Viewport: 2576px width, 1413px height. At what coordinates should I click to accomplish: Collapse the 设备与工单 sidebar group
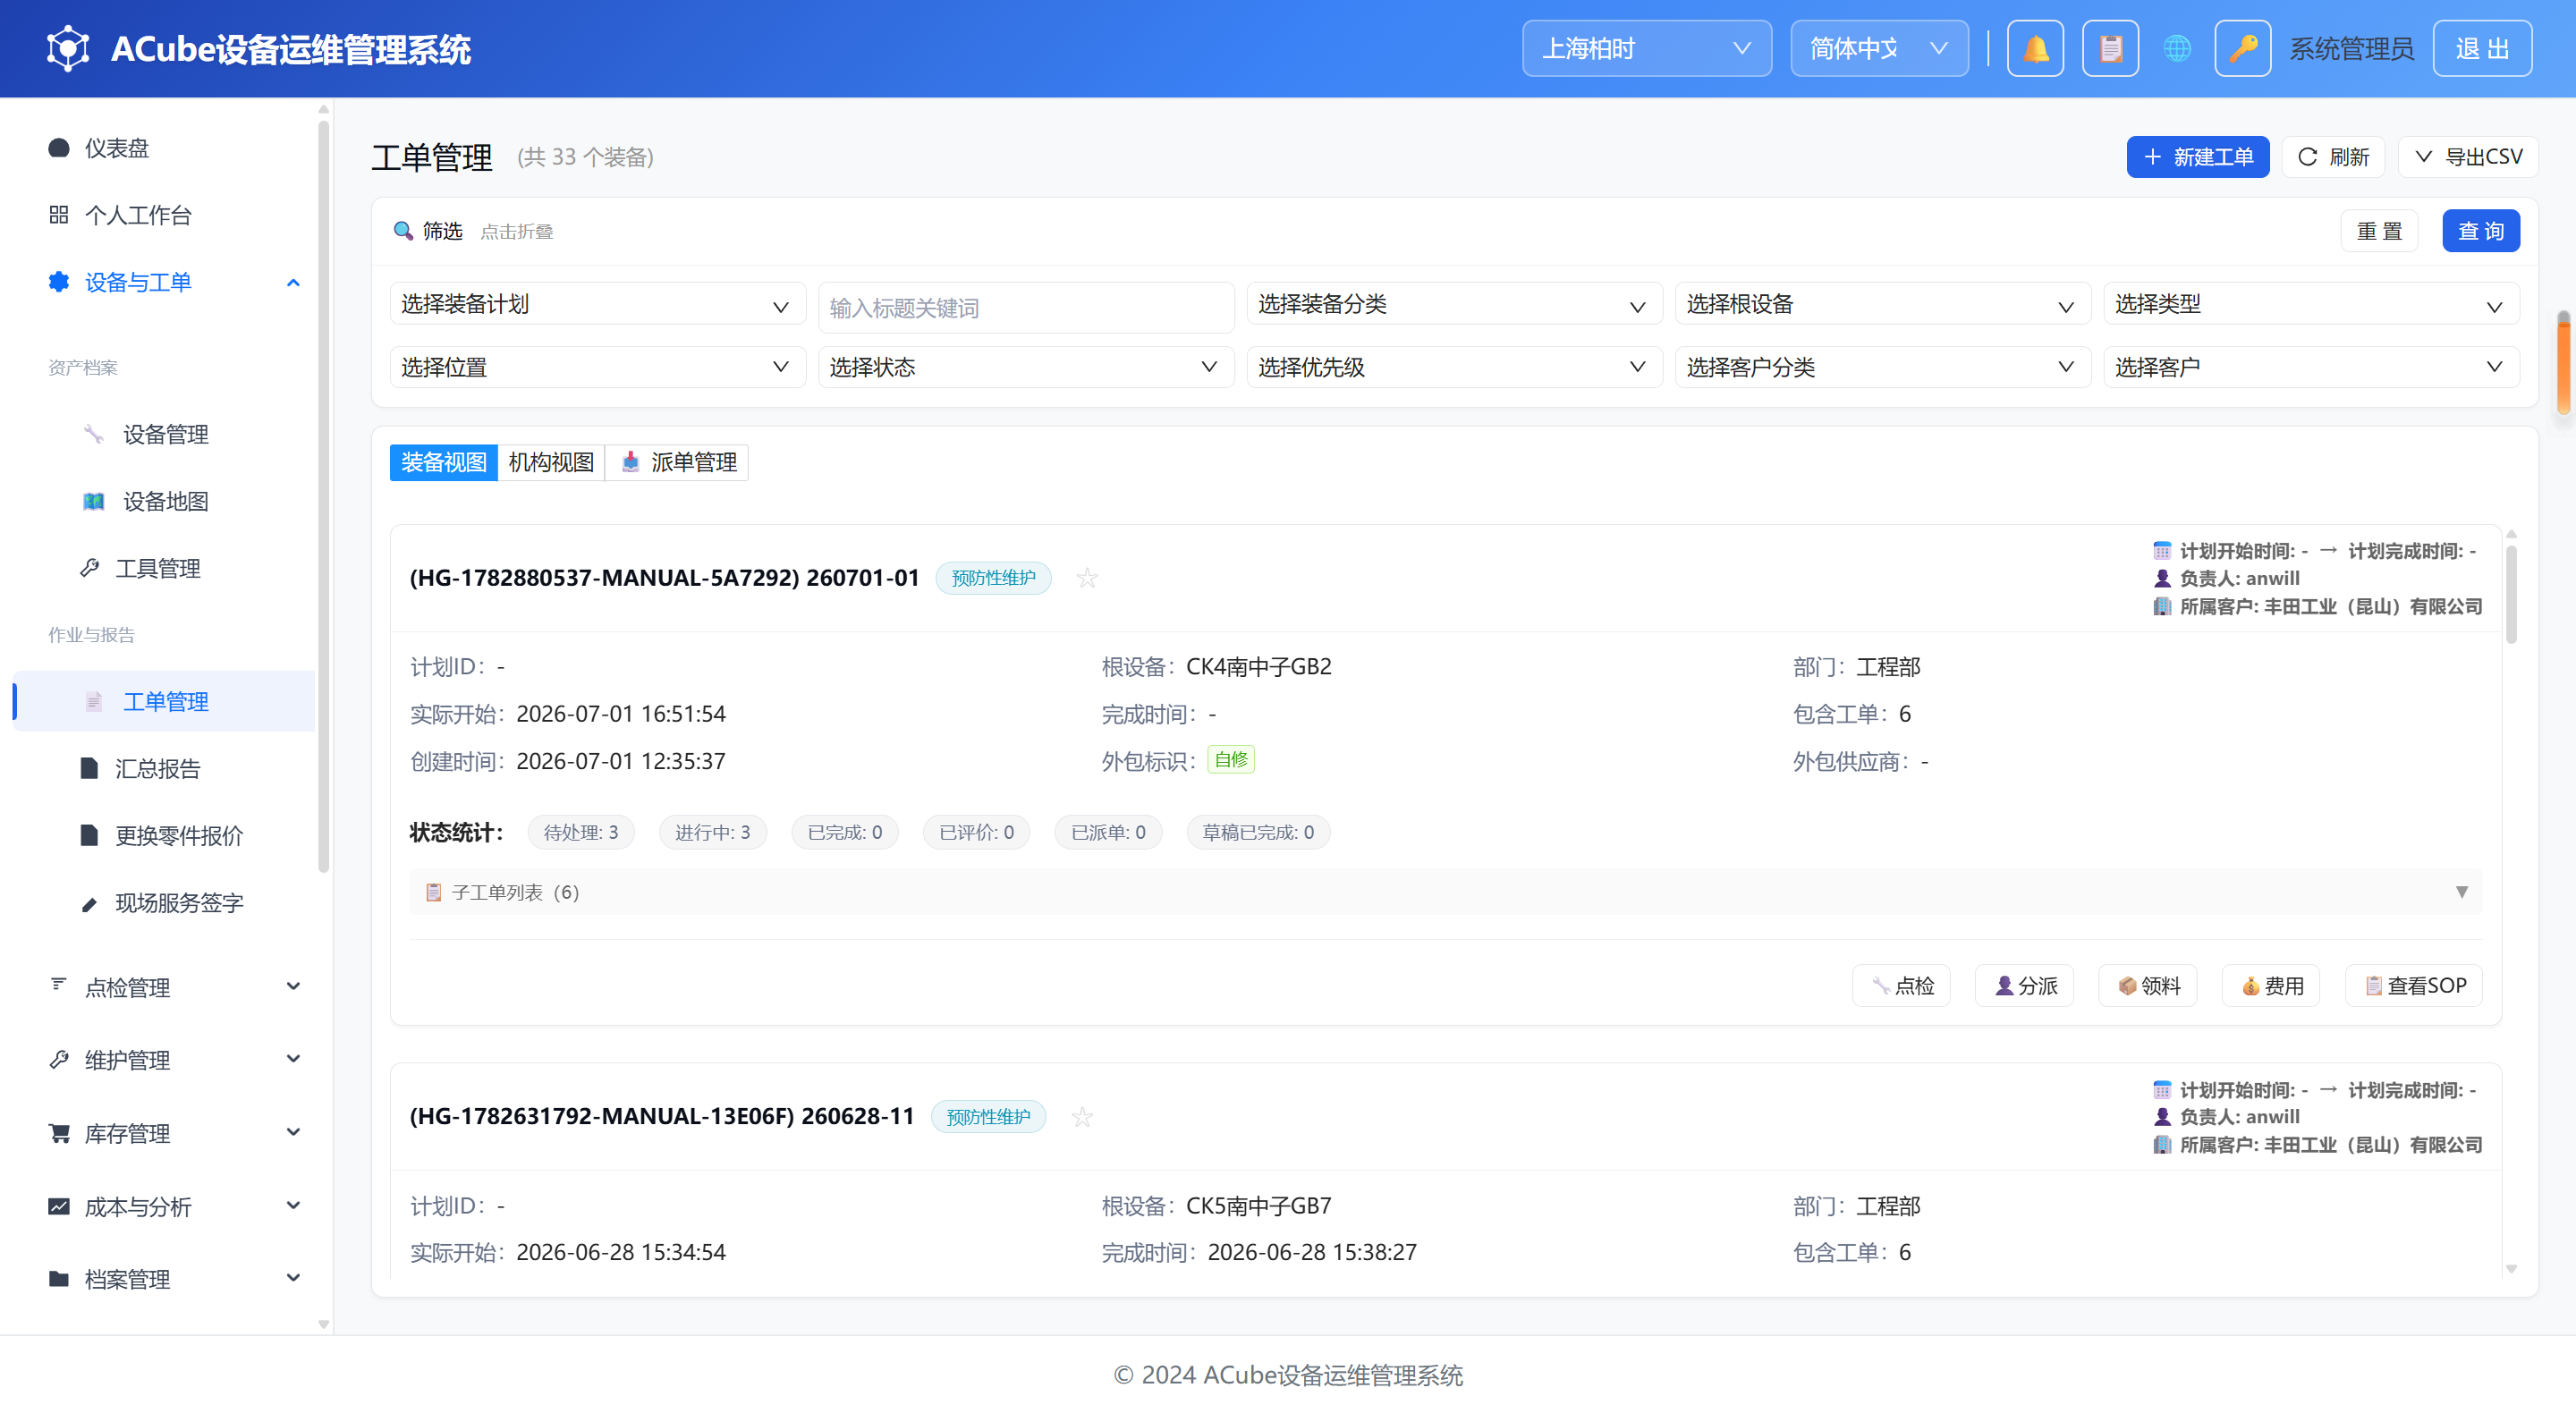165,282
